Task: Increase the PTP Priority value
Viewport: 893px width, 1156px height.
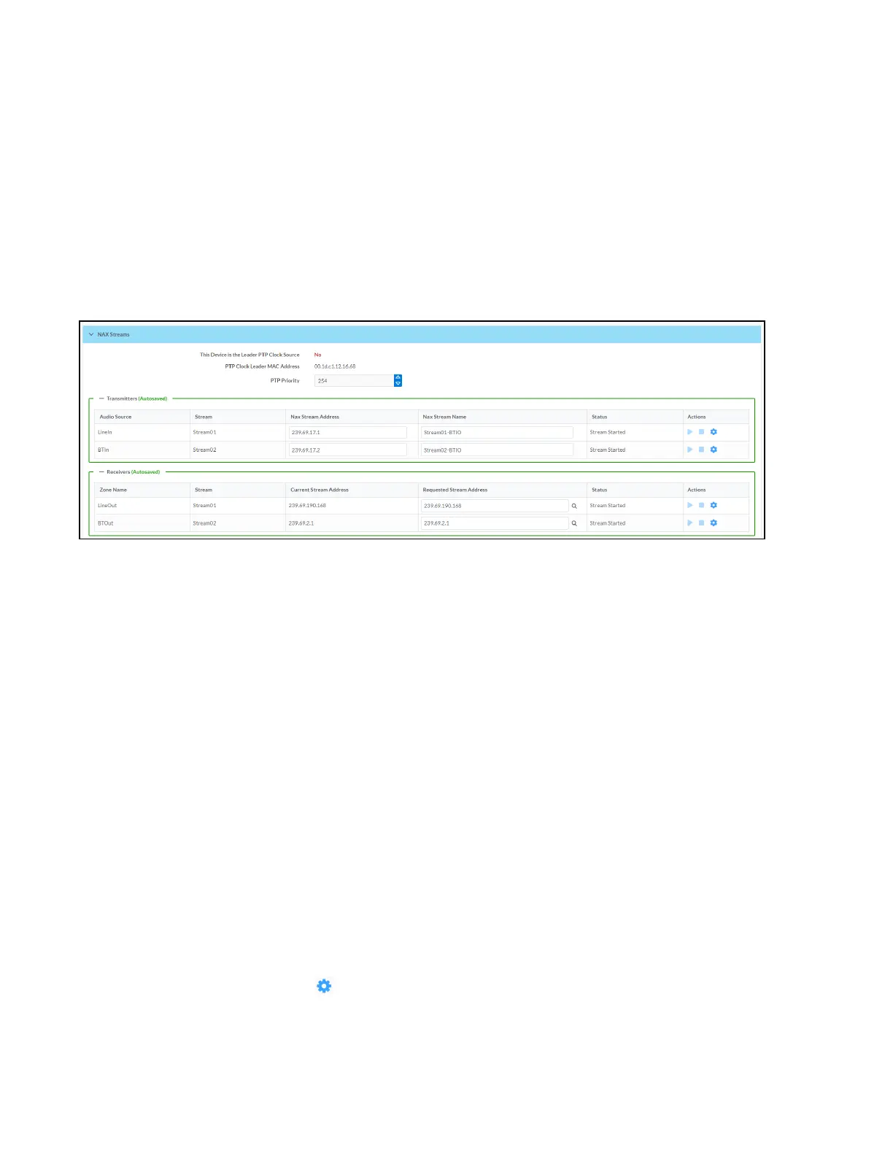Action: point(398,377)
